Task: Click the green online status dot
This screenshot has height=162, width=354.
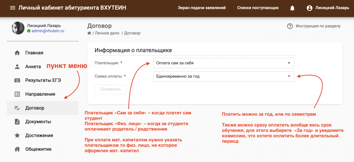Action: click(x=29, y=31)
